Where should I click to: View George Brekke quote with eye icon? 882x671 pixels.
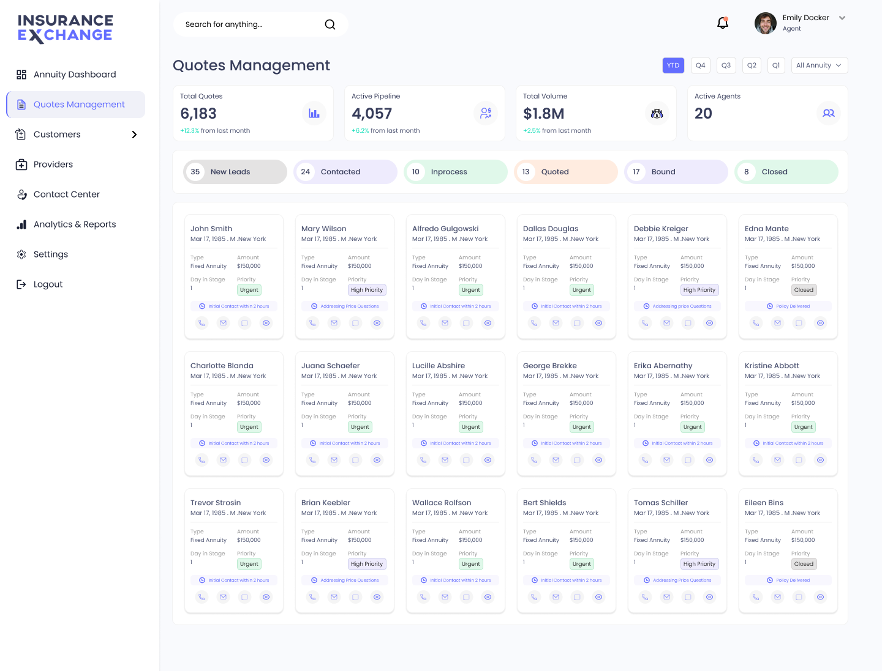coord(598,460)
